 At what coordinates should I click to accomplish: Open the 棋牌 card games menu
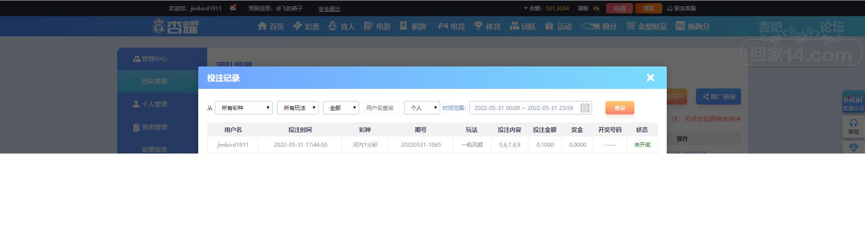(x=413, y=26)
